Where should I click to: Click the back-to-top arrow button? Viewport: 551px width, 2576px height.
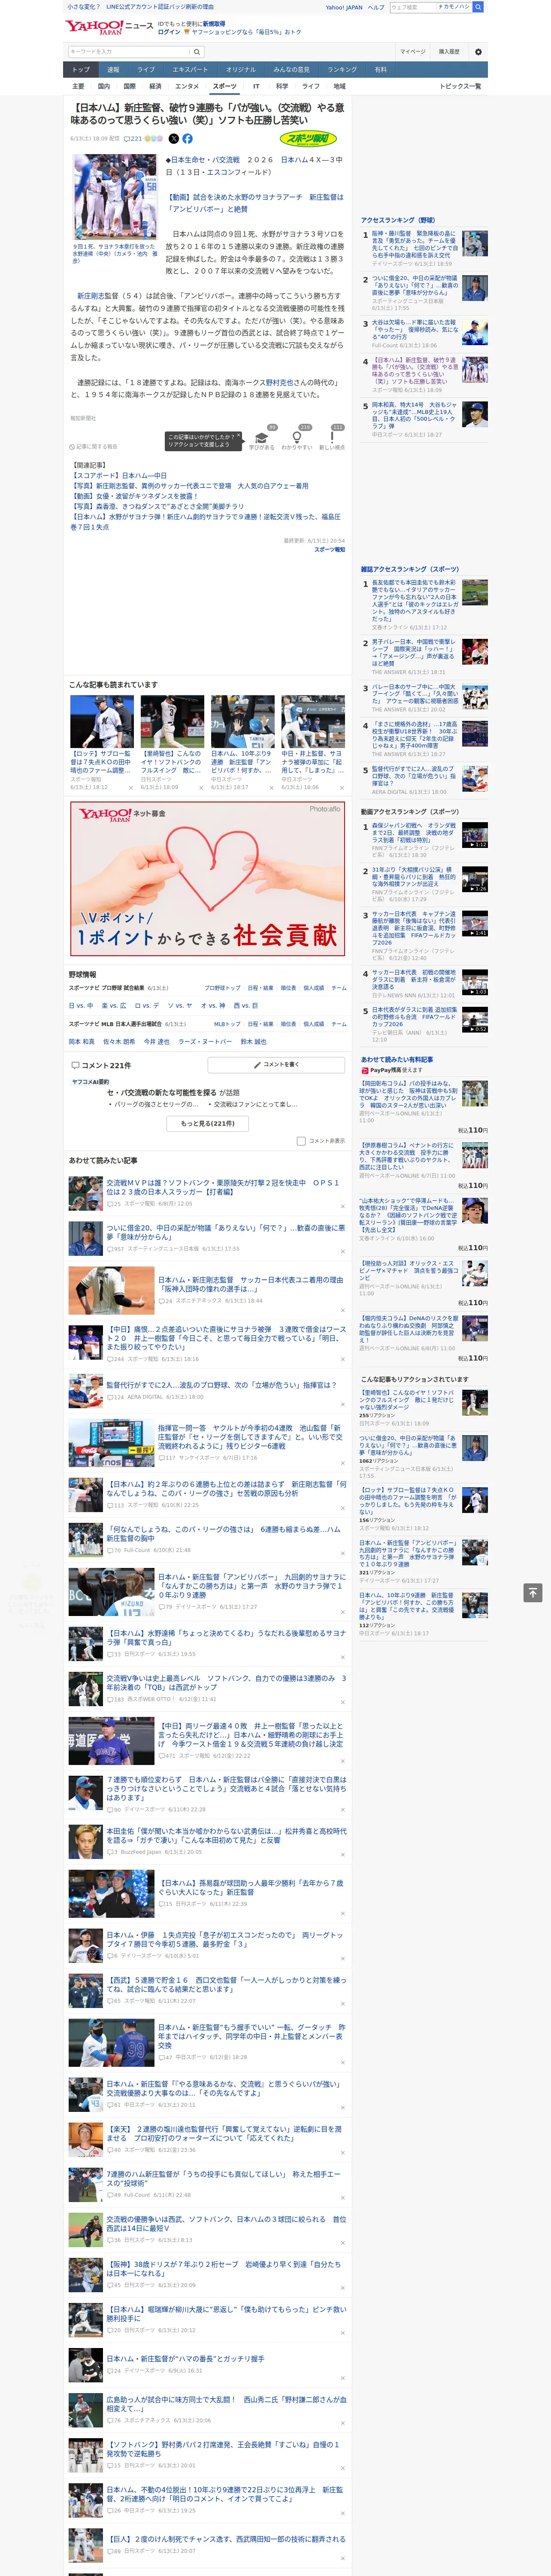[533, 1592]
